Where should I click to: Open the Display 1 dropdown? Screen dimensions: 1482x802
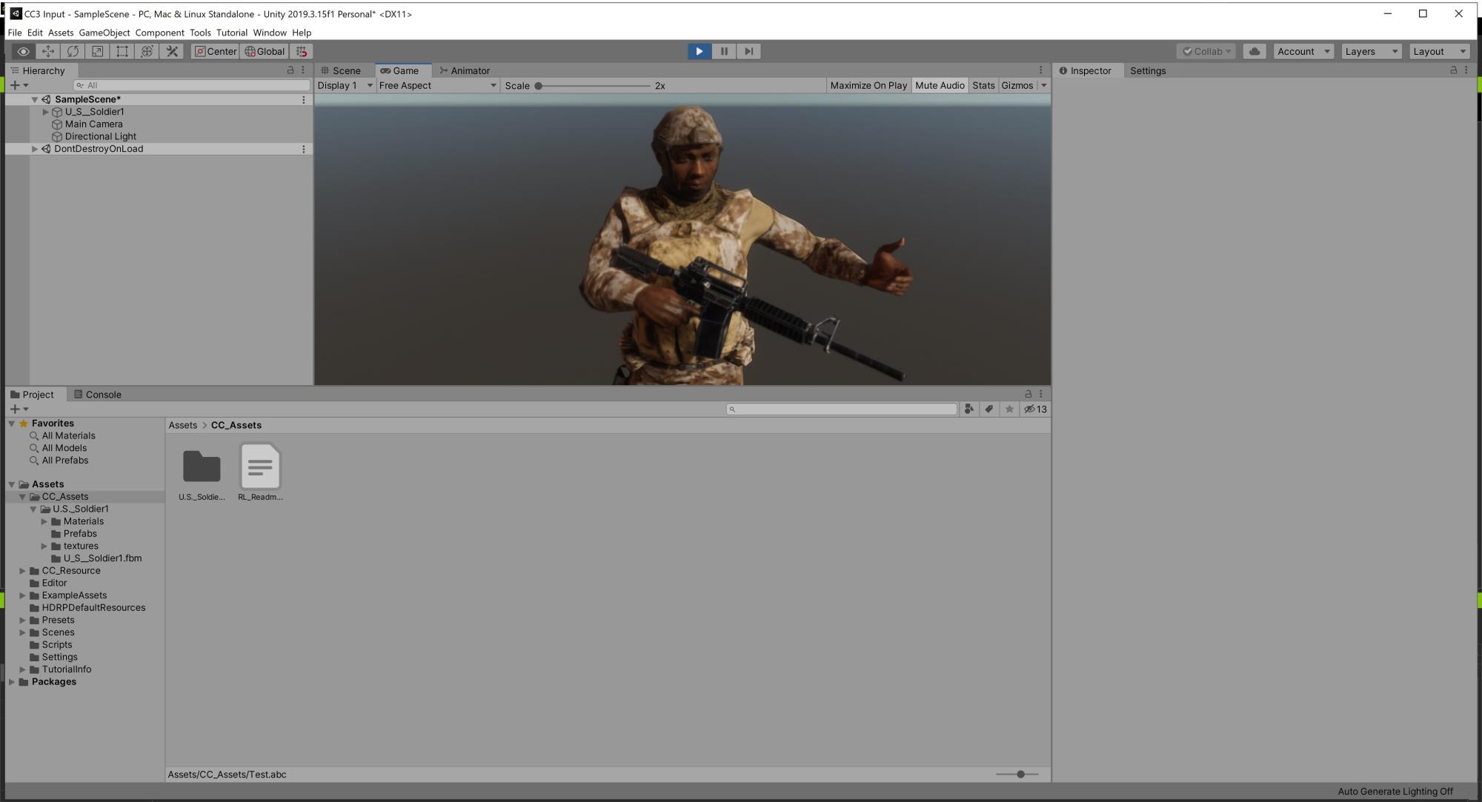click(345, 85)
